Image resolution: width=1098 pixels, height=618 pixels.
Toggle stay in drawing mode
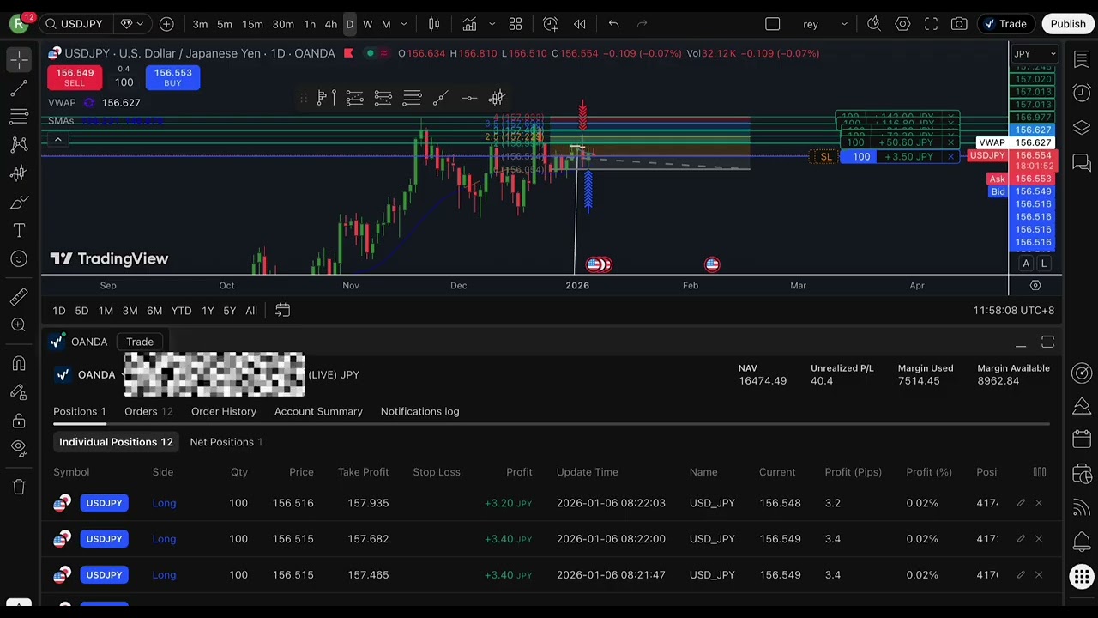[x=19, y=392]
